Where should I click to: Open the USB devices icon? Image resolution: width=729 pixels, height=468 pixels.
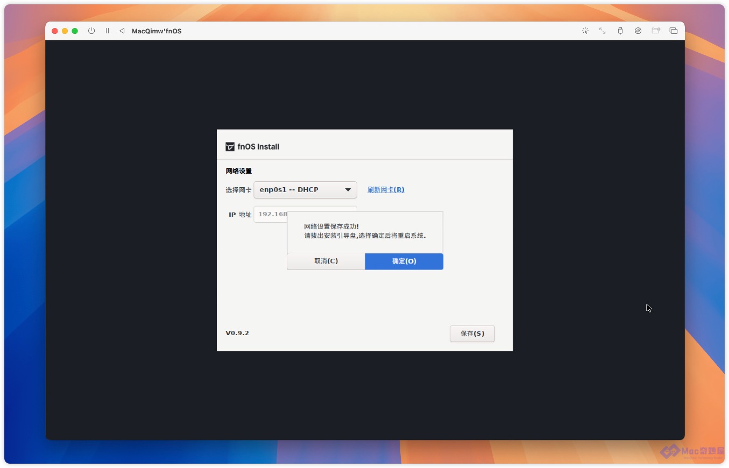coord(620,31)
